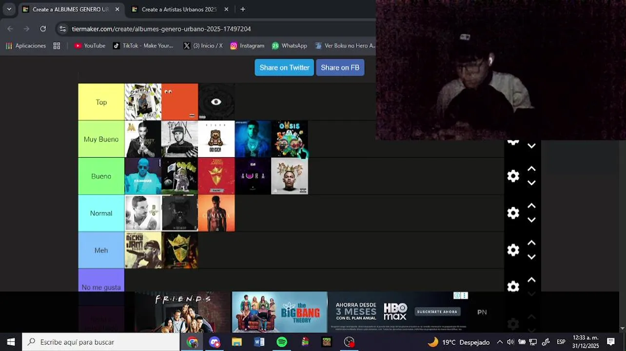Select the Oasis album cover

pos(290,139)
